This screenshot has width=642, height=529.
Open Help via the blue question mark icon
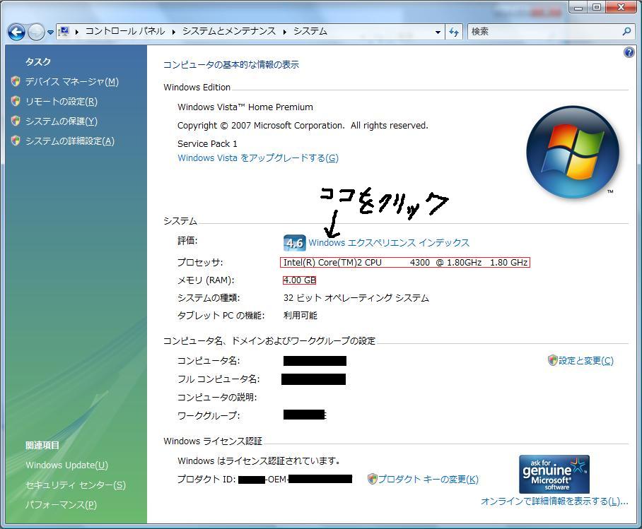tap(629, 52)
